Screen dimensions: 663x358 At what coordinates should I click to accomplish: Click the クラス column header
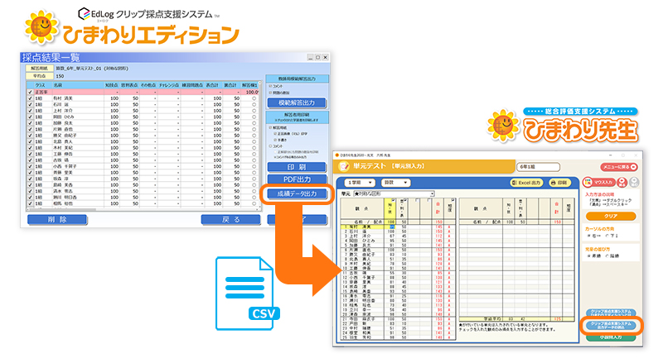(43, 85)
